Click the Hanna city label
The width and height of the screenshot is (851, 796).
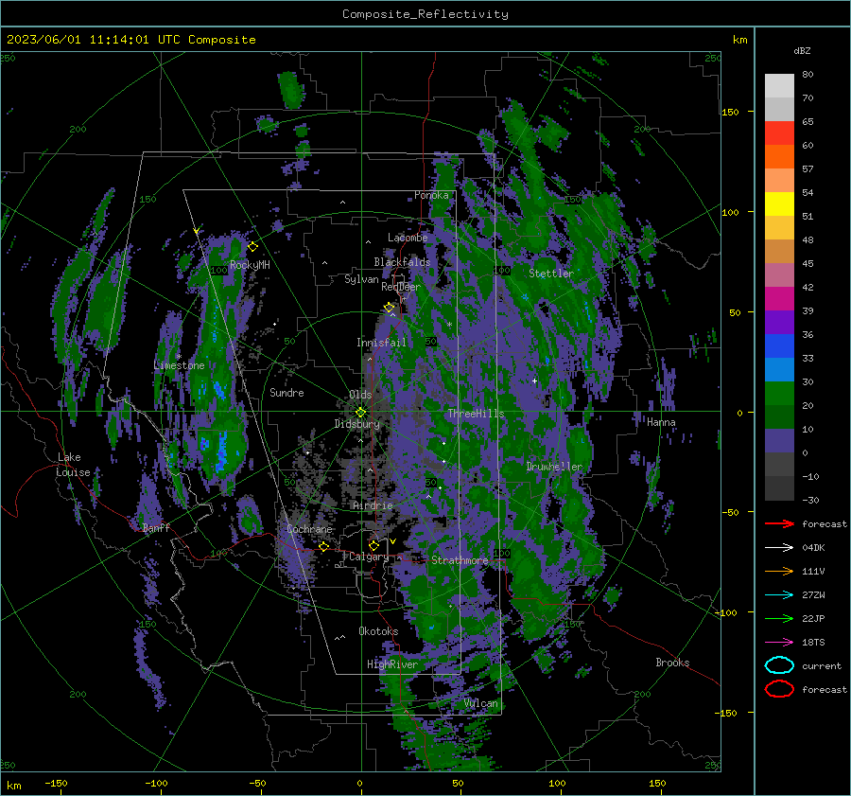pos(661,422)
